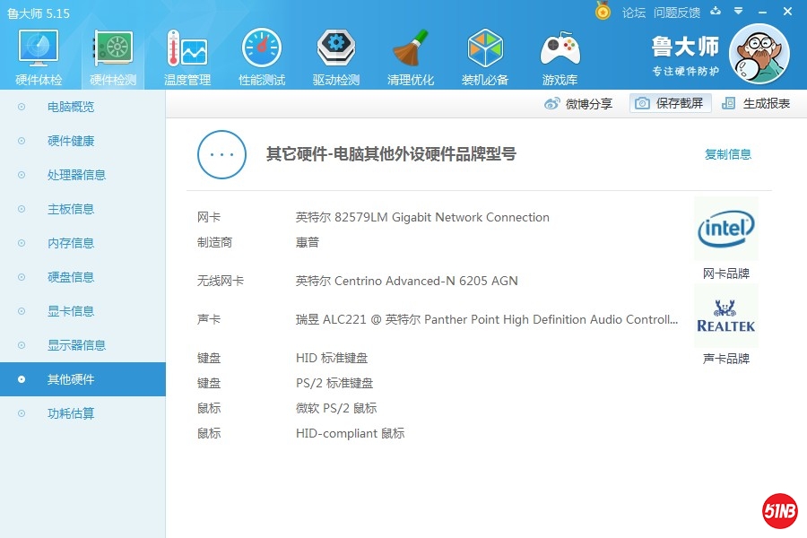807x538 pixels.
Task: Expand the main menu dropdown arrow
Action: [x=738, y=12]
